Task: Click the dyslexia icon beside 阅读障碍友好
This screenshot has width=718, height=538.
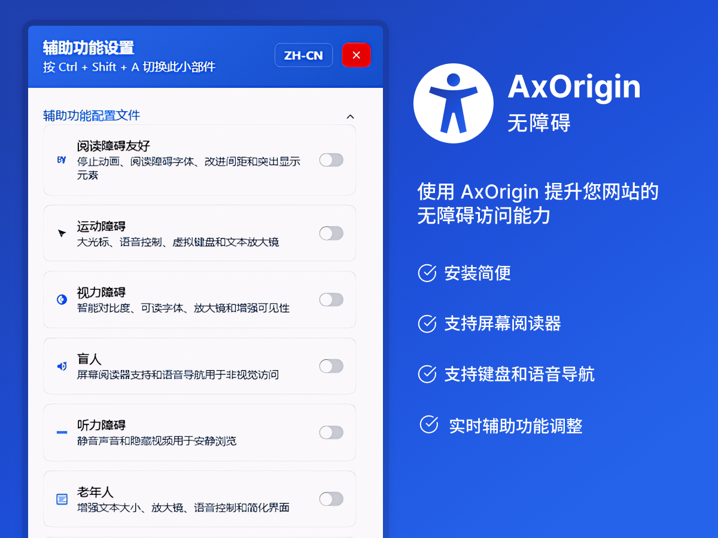Action: click(62, 160)
